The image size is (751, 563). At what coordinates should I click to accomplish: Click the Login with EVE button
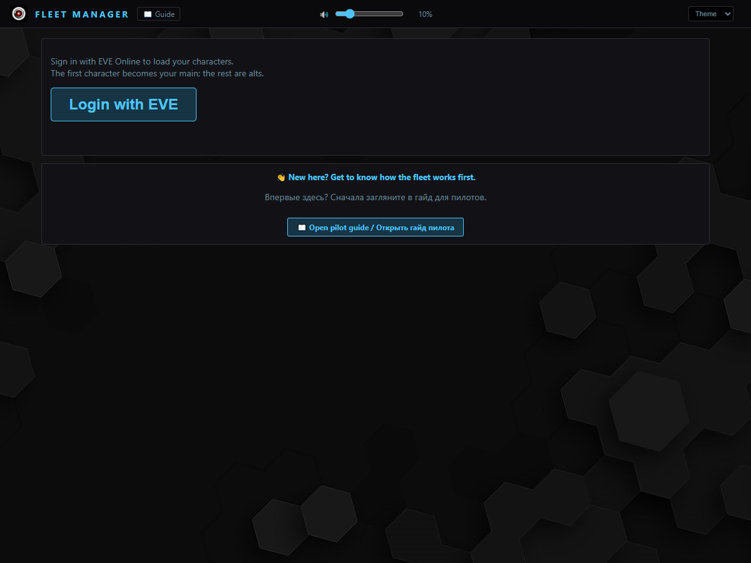[x=123, y=104]
